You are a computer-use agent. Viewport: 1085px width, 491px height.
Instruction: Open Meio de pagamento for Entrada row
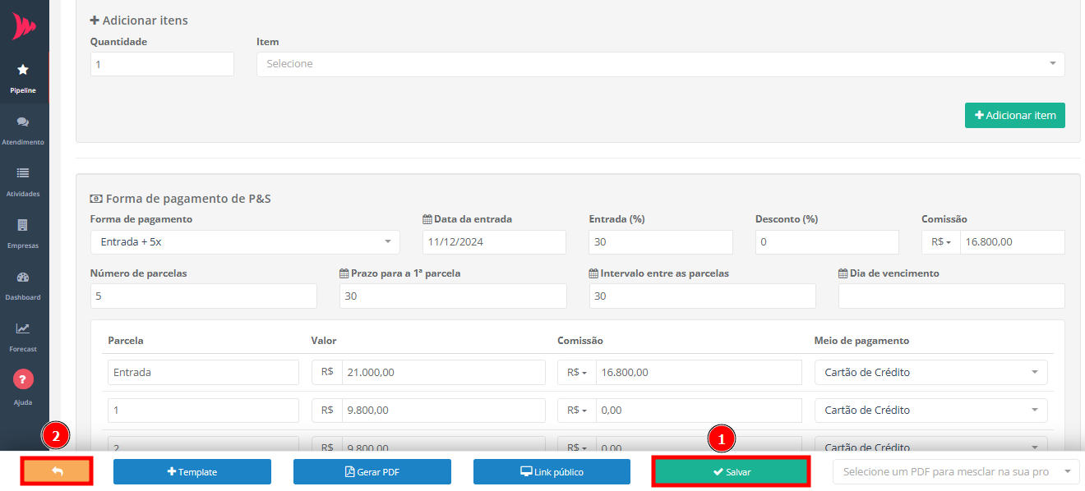pyautogui.click(x=930, y=372)
